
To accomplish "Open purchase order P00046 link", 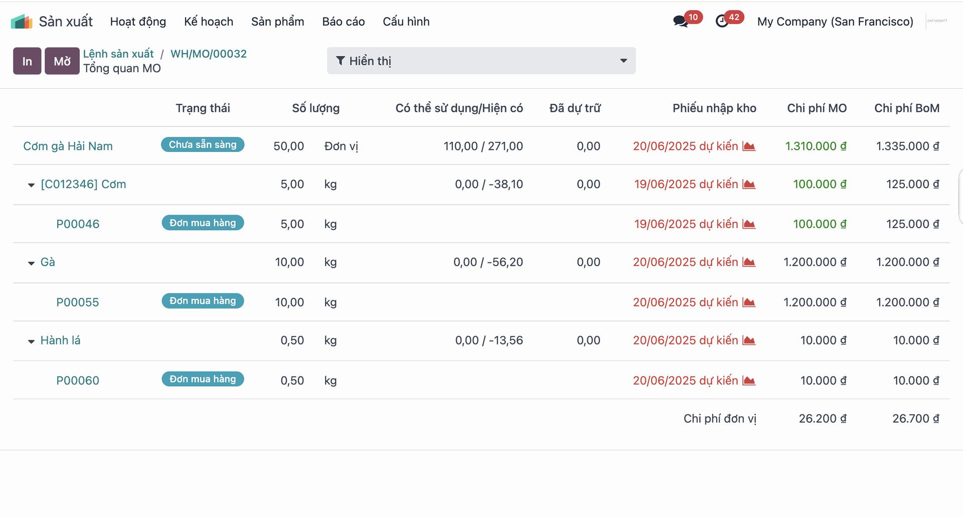I will (78, 224).
